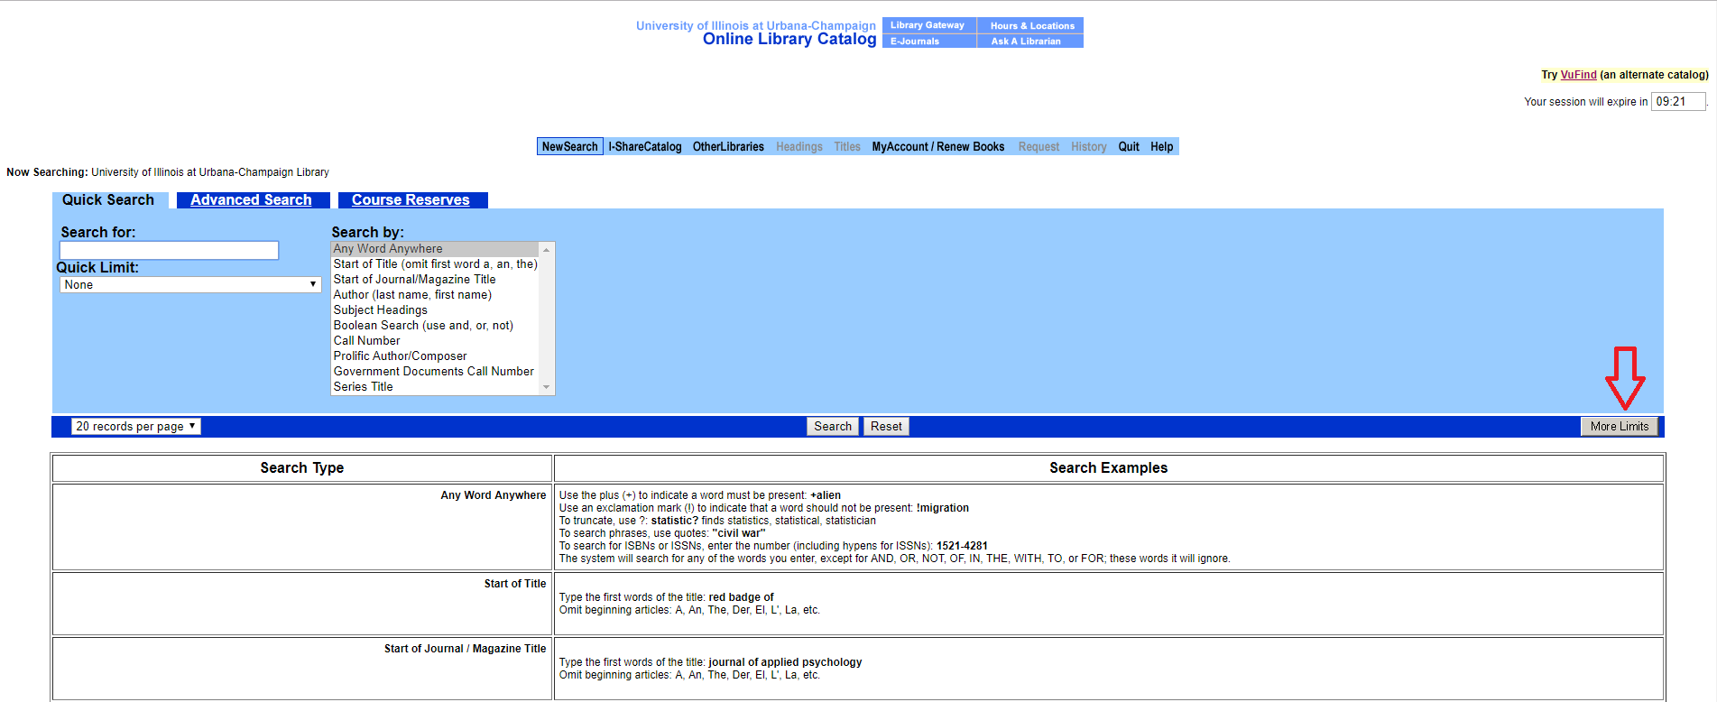The image size is (1717, 702).
Task: Expand the Quick Limit dropdown
Action: coord(189,285)
